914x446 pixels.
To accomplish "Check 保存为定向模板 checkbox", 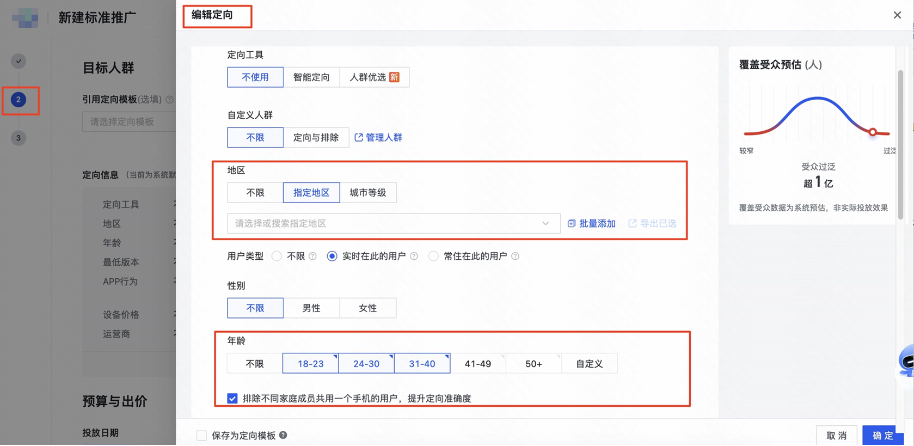I will (201, 436).
